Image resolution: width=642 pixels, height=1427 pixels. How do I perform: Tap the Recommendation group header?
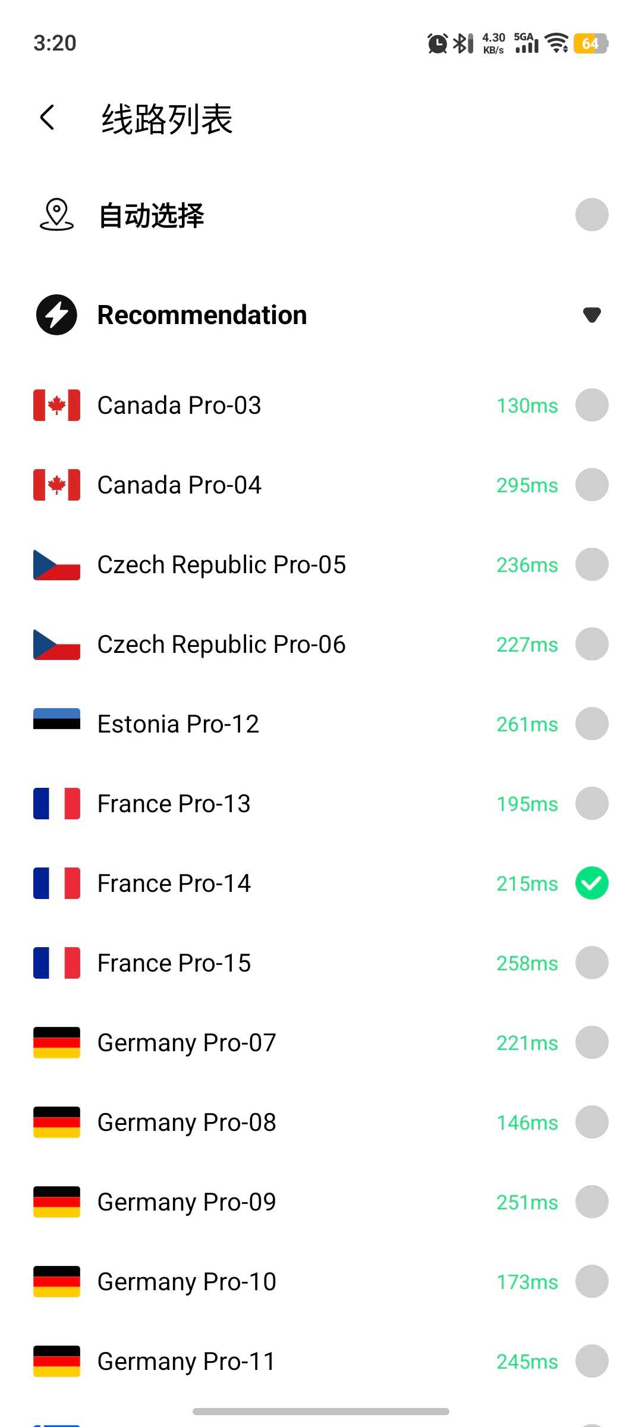pyautogui.click(x=202, y=315)
